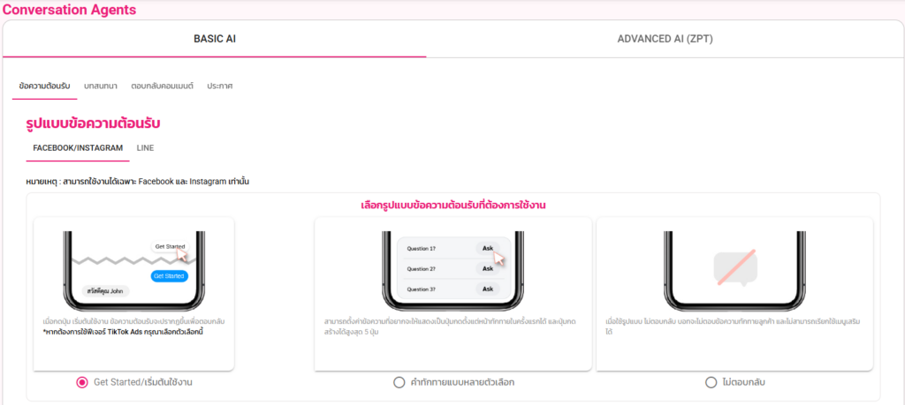Choose the คำทักทายแบบหลายตัวเลือก radio option
905x405 pixels.
coord(399,382)
